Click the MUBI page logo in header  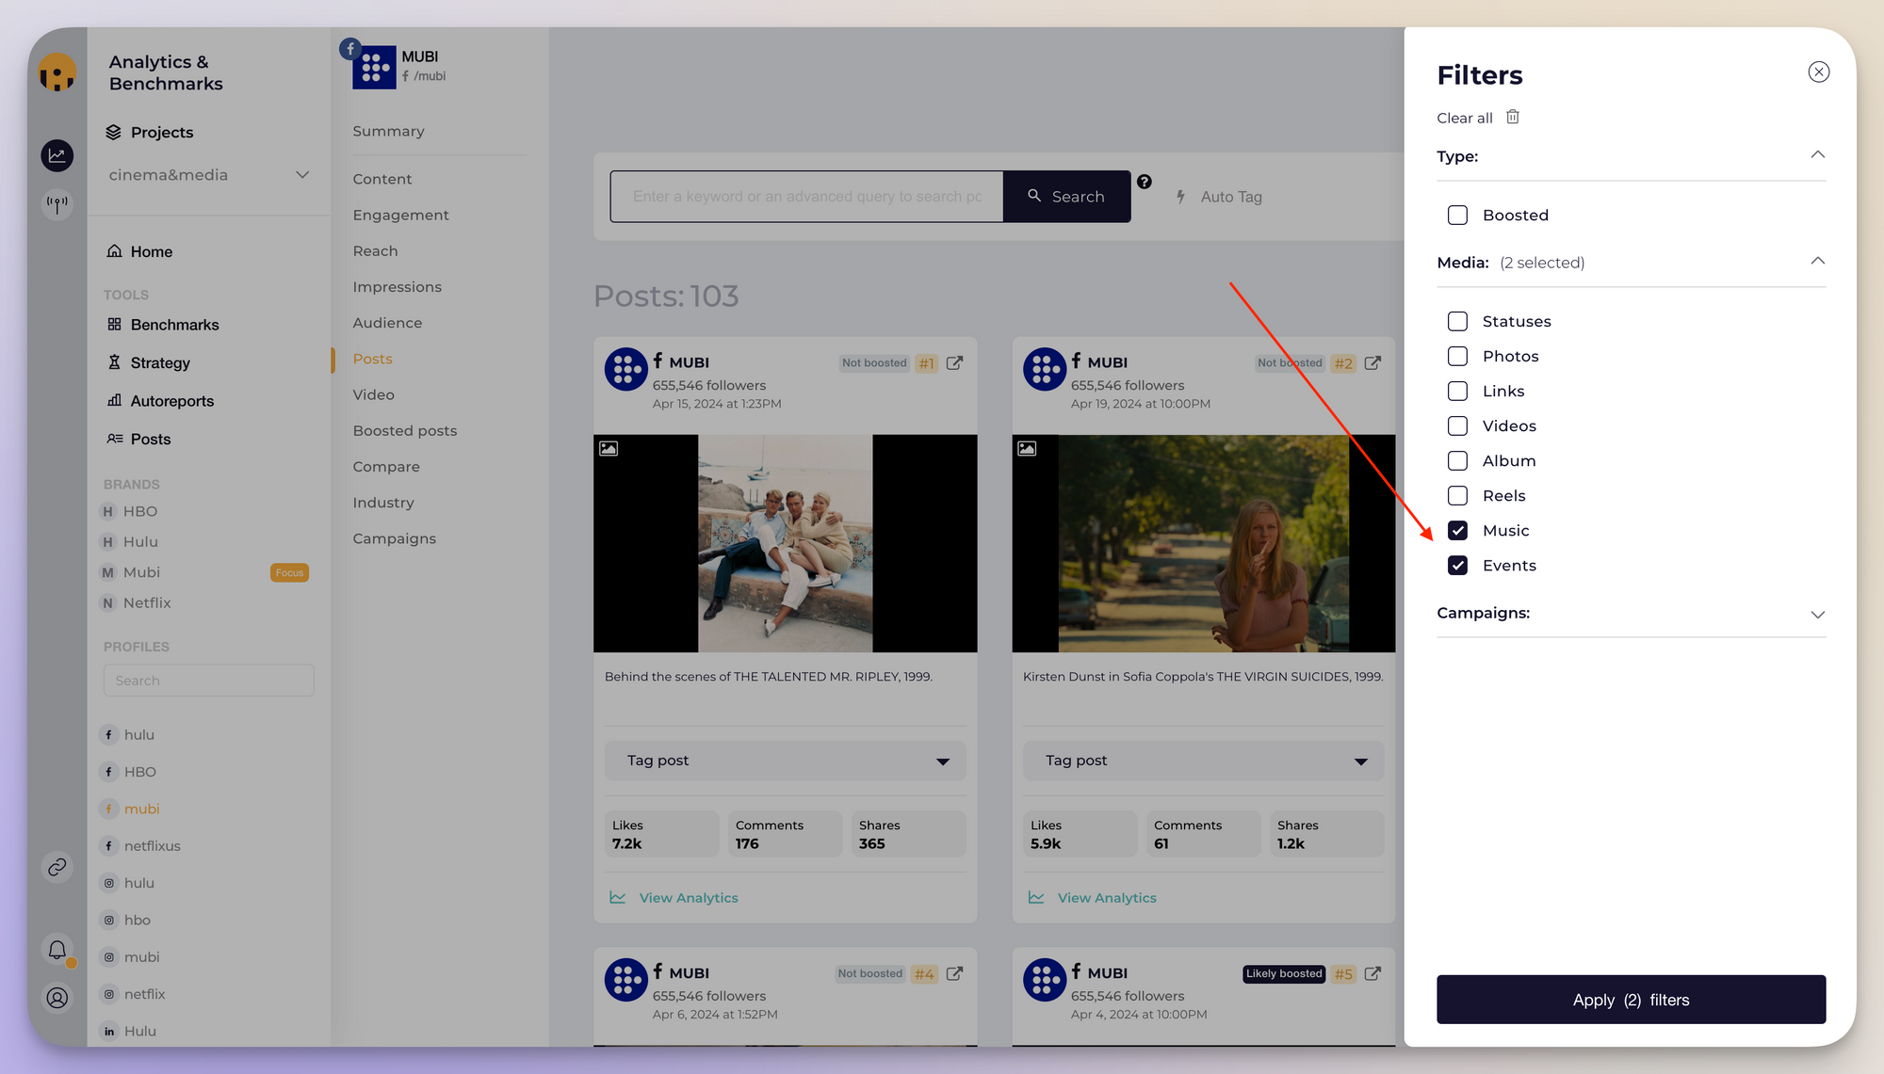[374, 68]
